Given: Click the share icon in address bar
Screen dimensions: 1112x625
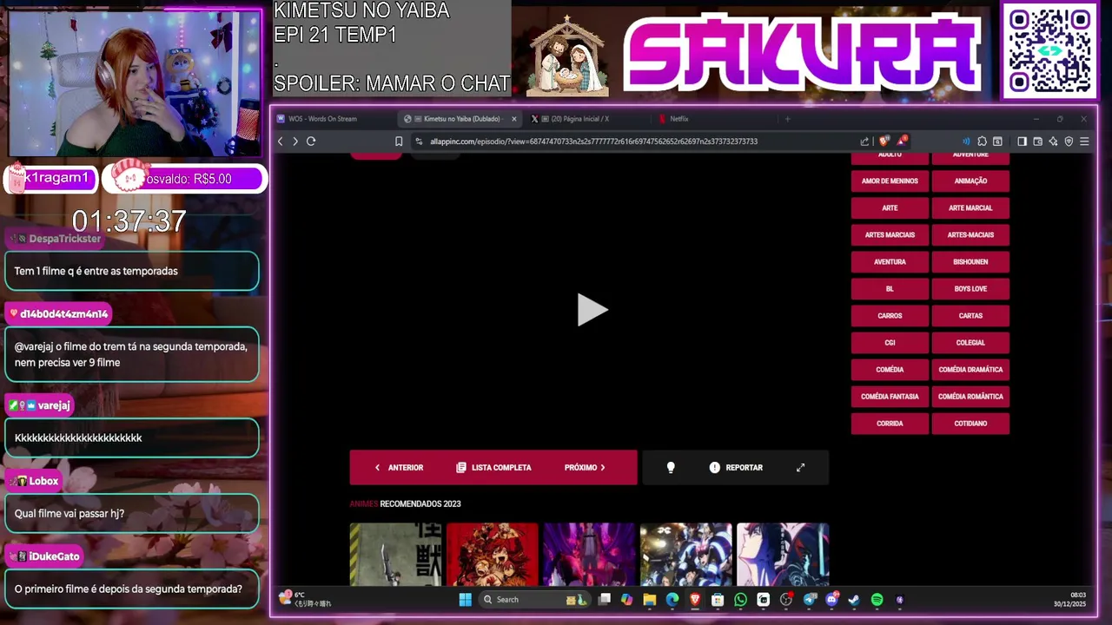Looking at the screenshot, I should tap(864, 141).
